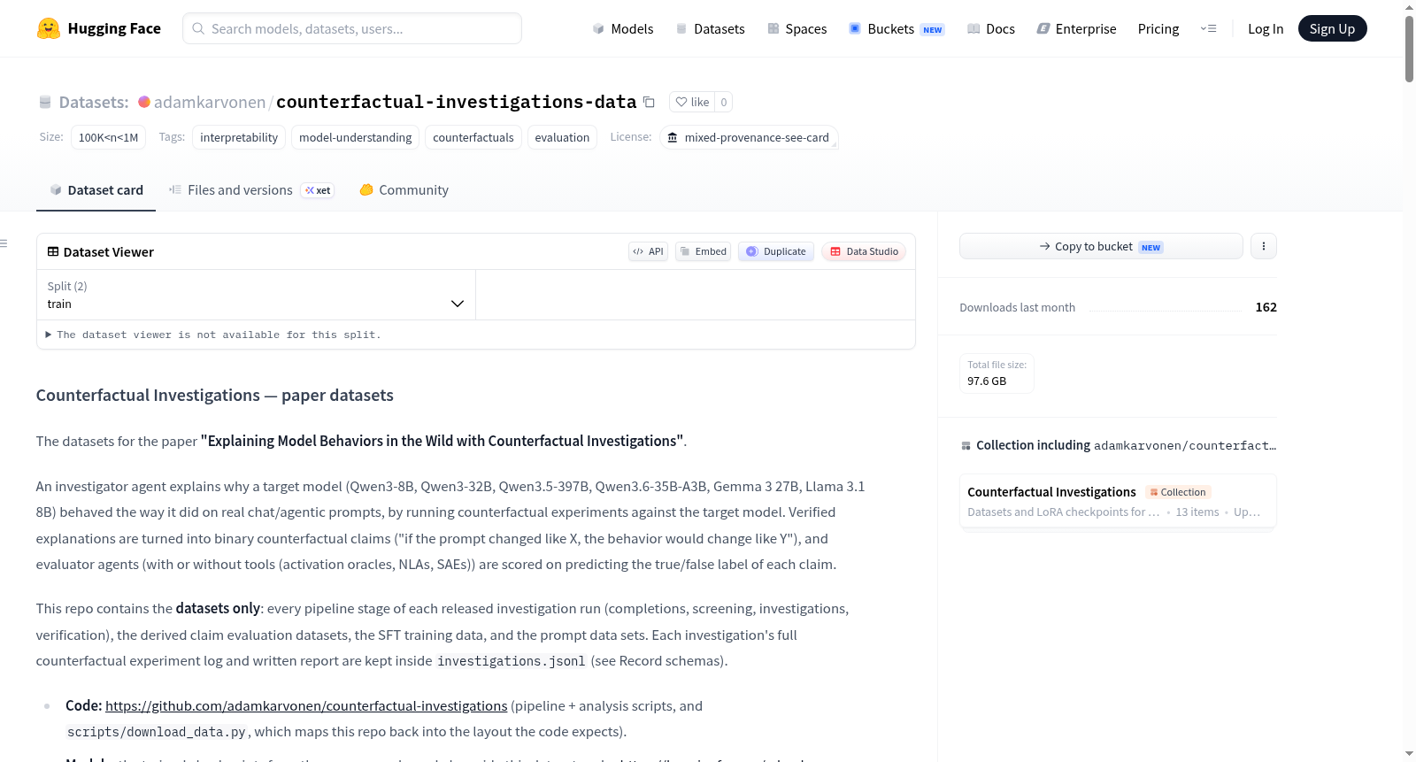
Task: Click the Duplicate button
Action: [776, 251]
